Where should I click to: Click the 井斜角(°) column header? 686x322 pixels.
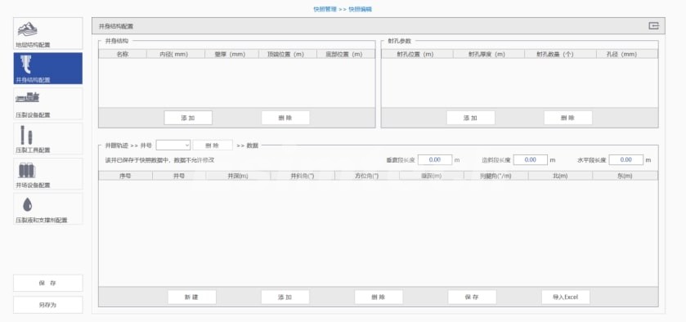point(303,176)
